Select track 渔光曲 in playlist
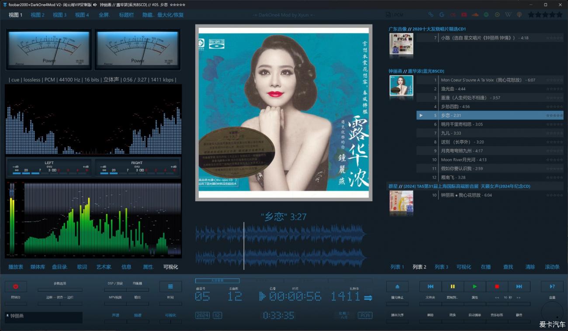 tap(489, 89)
